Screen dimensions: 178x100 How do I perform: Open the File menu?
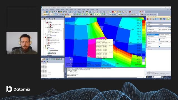pyautogui.click(x=43, y=9)
